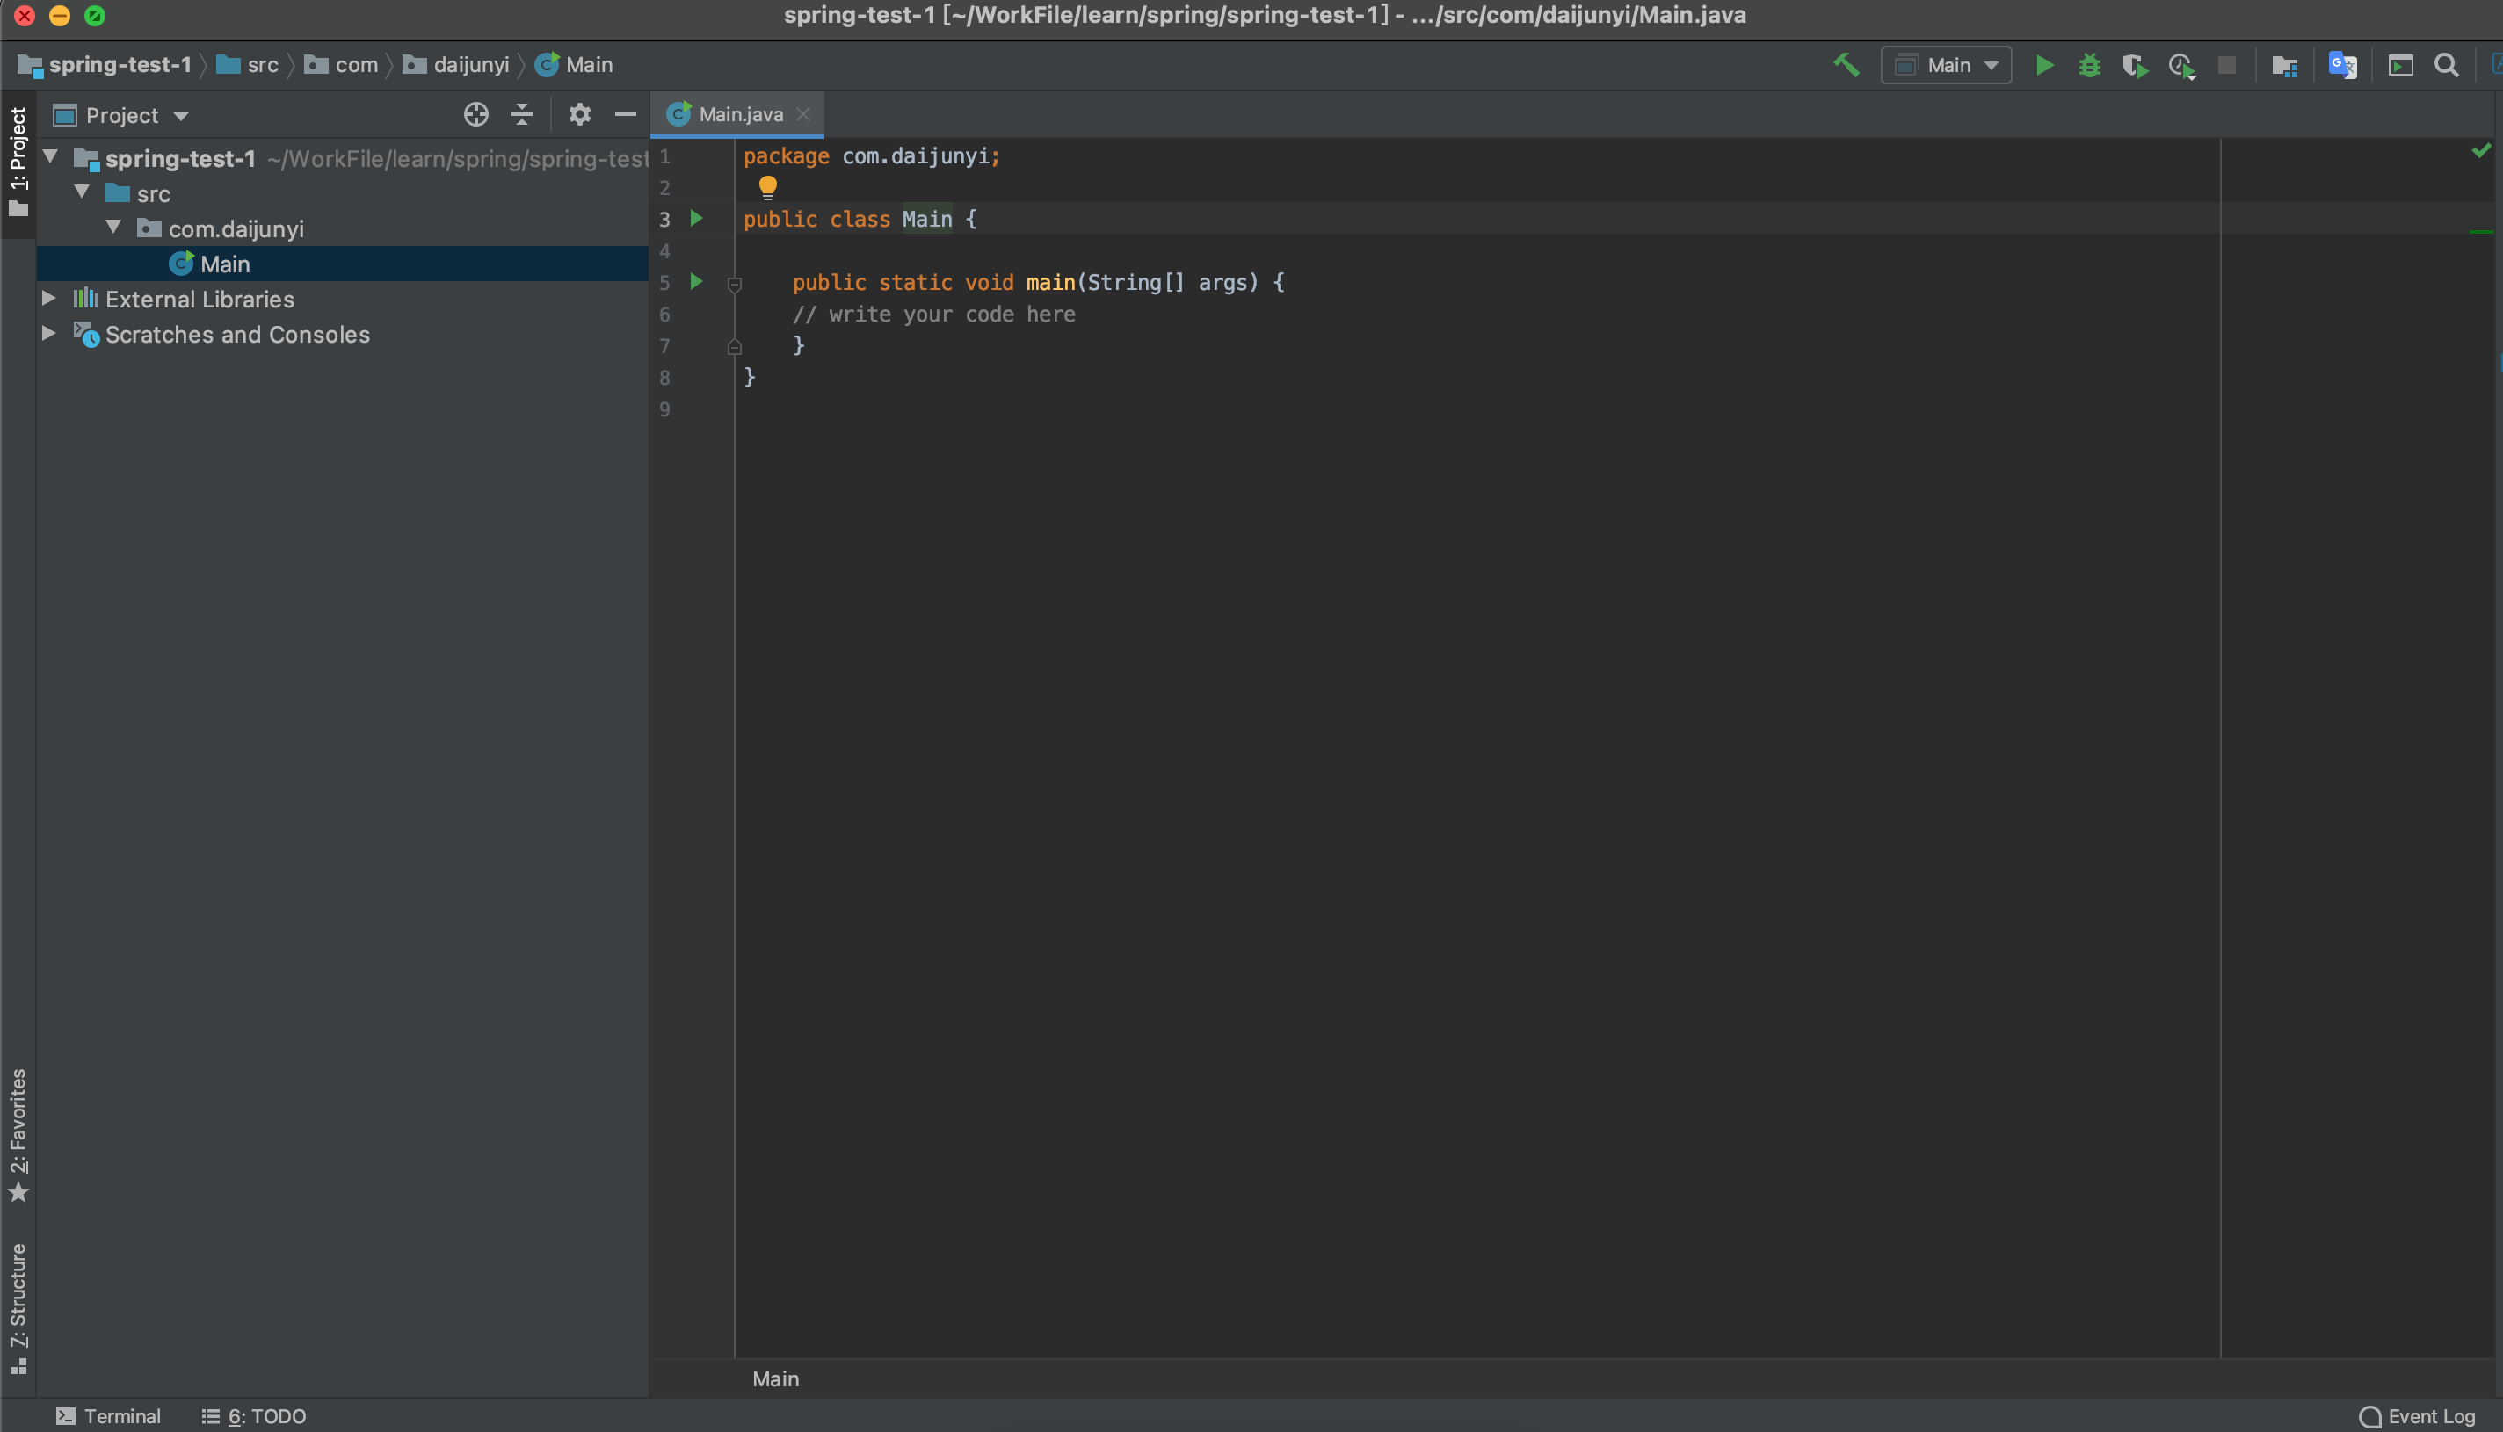Collapse the src folder arrow
This screenshot has width=2503, height=1432.
coord(82,192)
